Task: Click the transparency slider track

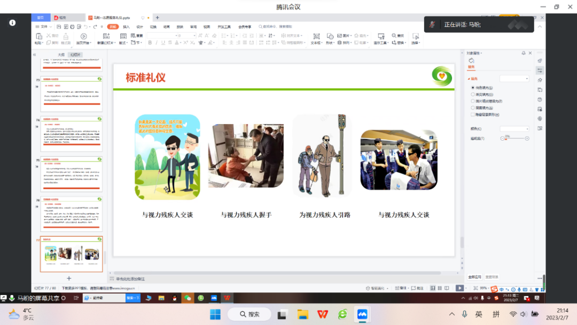Action: click(x=515, y=138)
